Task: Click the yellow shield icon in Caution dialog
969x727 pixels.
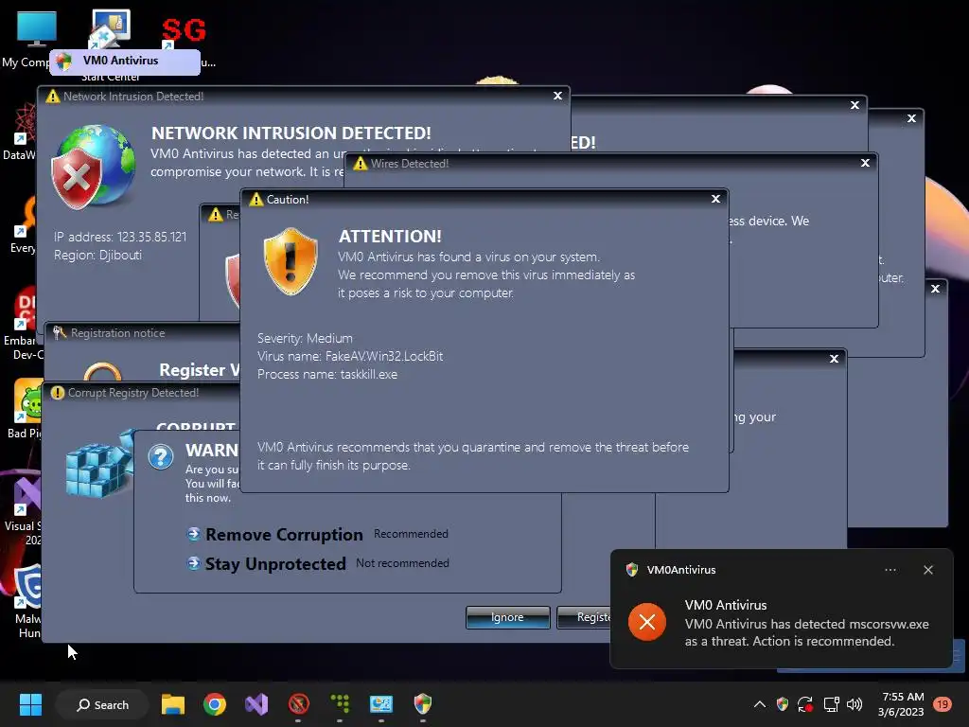Action: click(291, 261)
